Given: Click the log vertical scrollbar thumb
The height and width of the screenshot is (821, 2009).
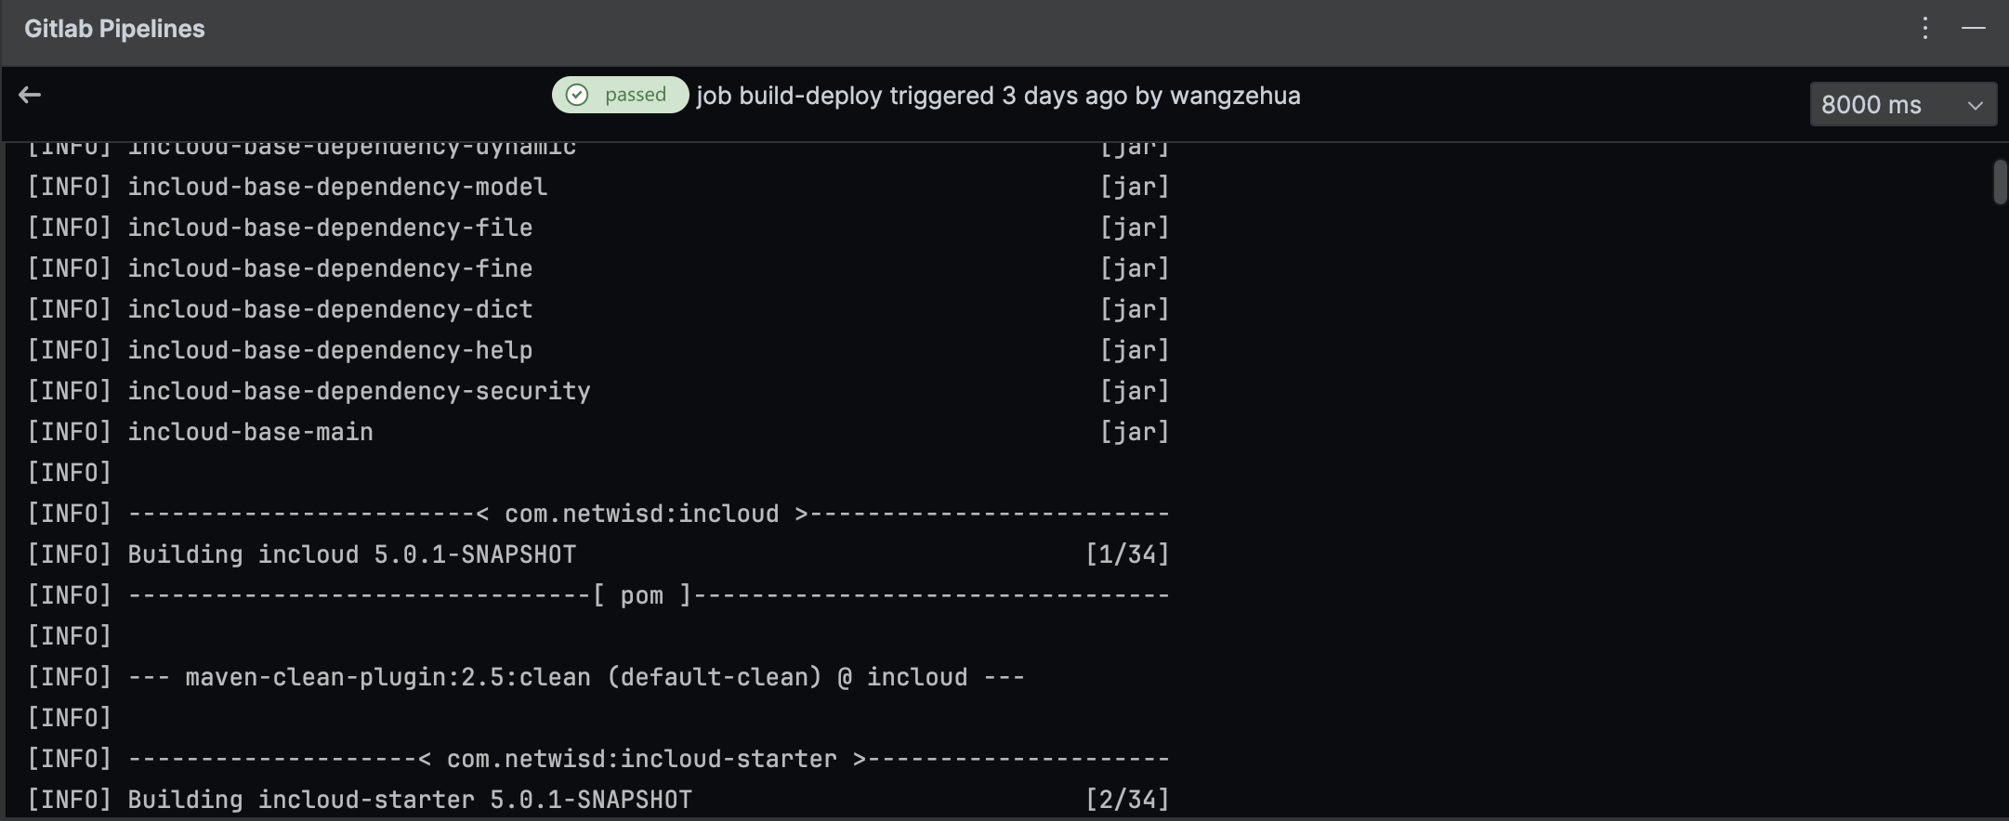Looking at the screenshot, I should point(2000,182).
